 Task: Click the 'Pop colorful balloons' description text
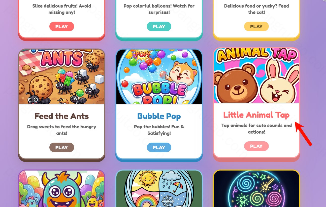[x=159, y=9]
